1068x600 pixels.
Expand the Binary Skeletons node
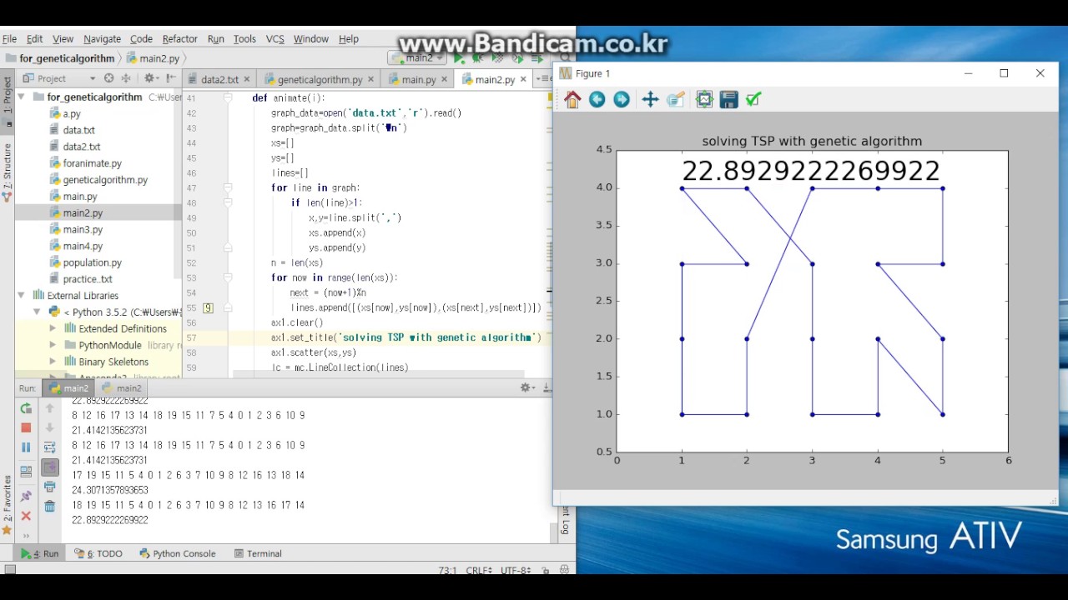(x=53, y=362)
